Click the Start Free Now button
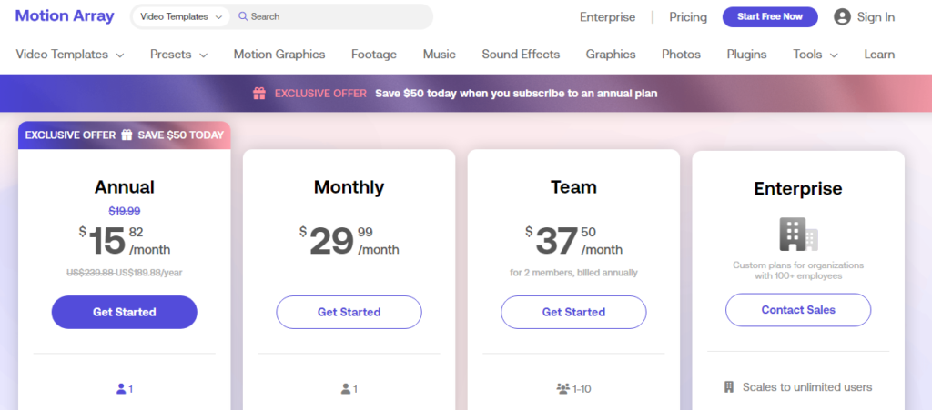 pyautogui.click(x=770, y=16)
